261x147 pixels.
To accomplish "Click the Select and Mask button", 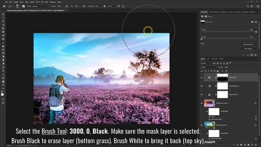I will (x=248, y=45).
